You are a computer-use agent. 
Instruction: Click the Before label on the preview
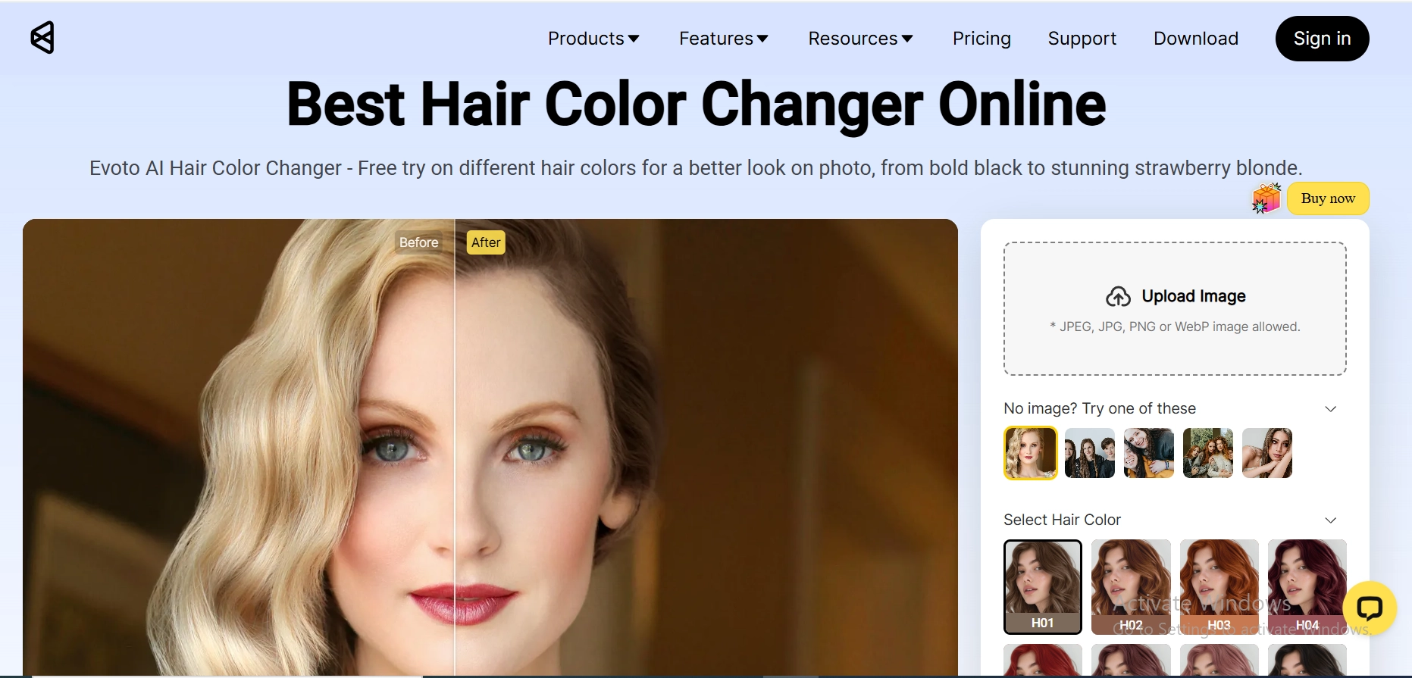click(418, 242)
